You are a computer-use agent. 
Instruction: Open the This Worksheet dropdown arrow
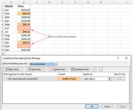[56, 64]
